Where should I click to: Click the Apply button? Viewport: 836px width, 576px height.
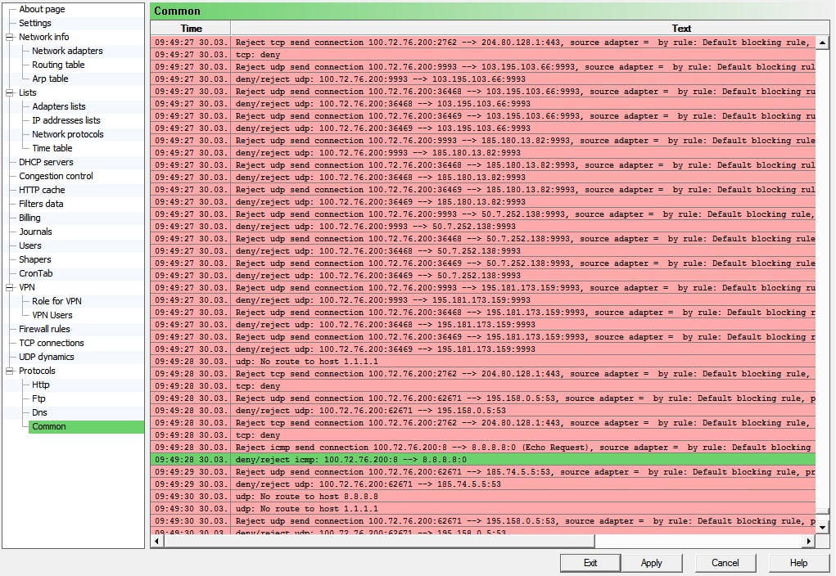652,563
